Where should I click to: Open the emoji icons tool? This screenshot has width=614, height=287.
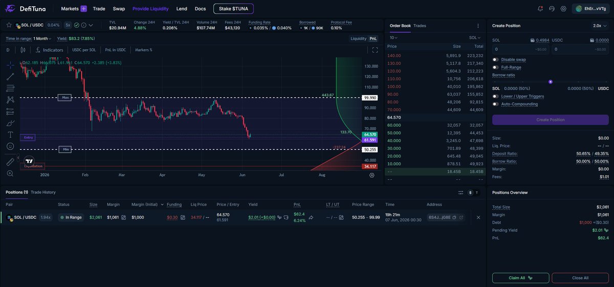coord(10,146)
